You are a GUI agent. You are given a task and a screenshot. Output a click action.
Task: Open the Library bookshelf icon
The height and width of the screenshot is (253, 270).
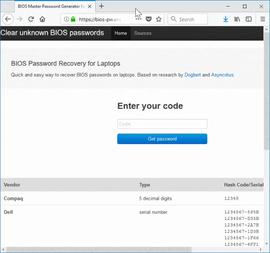pos(237,19)
